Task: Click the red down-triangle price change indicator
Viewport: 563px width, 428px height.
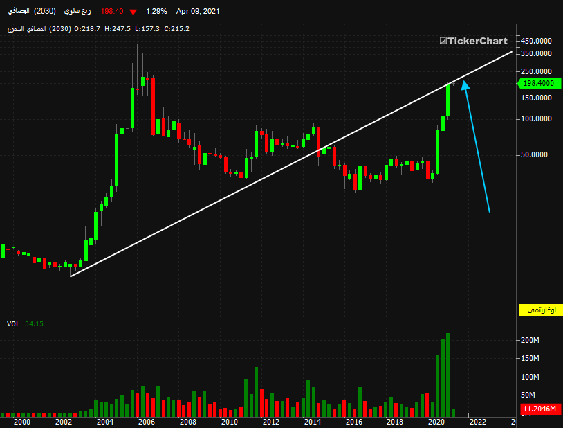Action: (x=133, y=12)
